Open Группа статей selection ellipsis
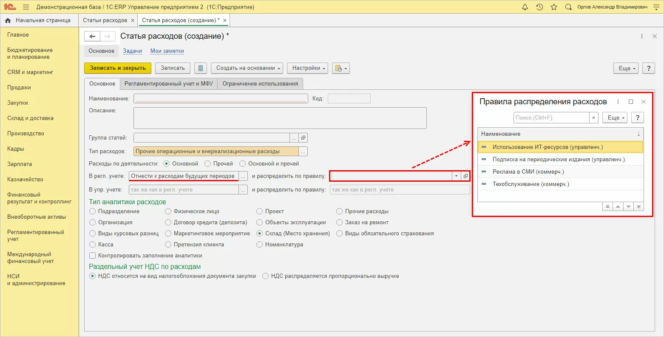Viewport: 664px width, 337px height. click(294, 138)
